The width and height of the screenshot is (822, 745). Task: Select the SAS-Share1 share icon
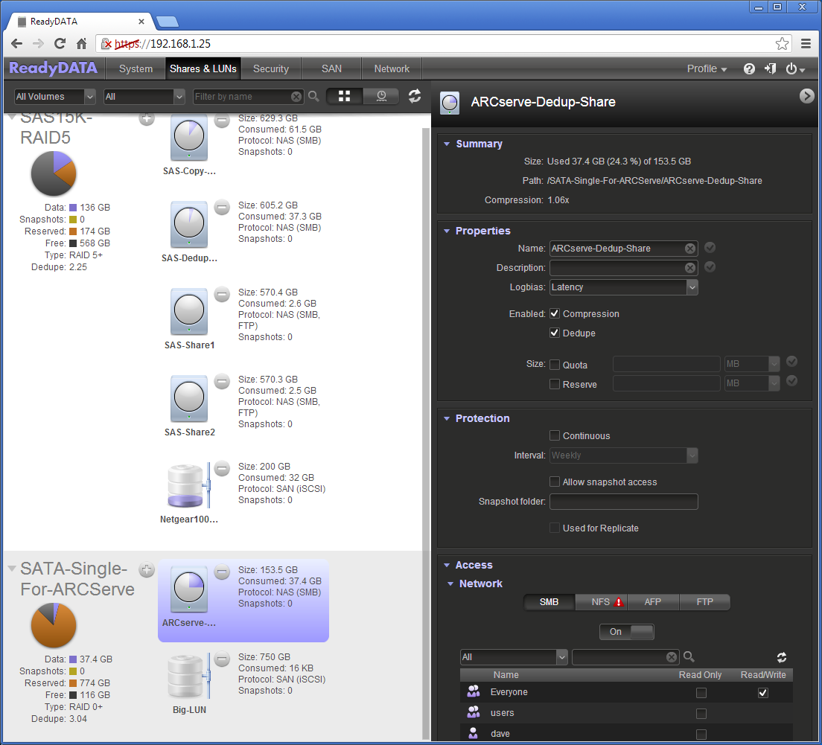coord(188,311)
